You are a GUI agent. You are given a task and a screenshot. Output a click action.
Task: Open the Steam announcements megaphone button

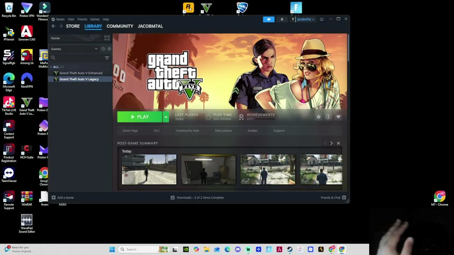click(x=268, y=19)
